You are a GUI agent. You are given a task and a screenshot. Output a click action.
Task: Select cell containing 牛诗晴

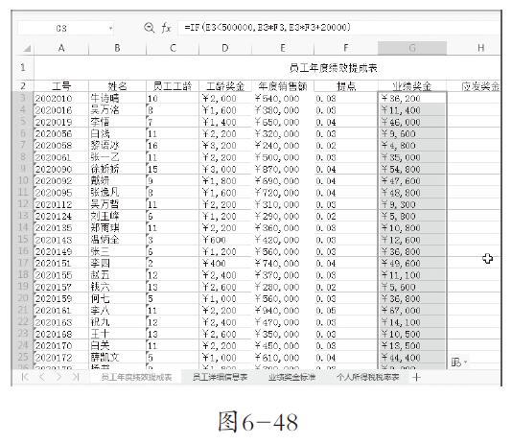117,98
